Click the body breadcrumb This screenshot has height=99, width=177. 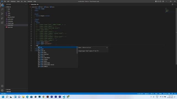[46, 7]
